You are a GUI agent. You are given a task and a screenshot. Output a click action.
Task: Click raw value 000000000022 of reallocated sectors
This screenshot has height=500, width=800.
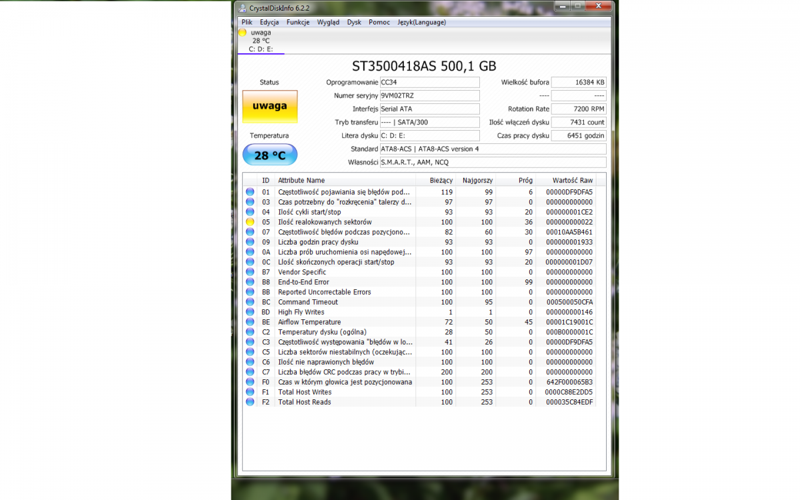[569, 222]
